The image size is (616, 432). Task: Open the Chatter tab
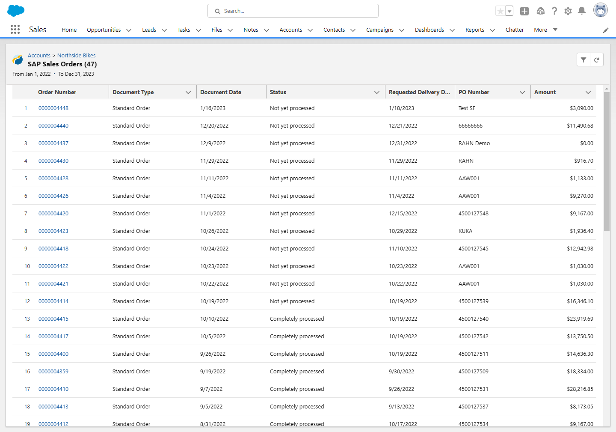515,30
